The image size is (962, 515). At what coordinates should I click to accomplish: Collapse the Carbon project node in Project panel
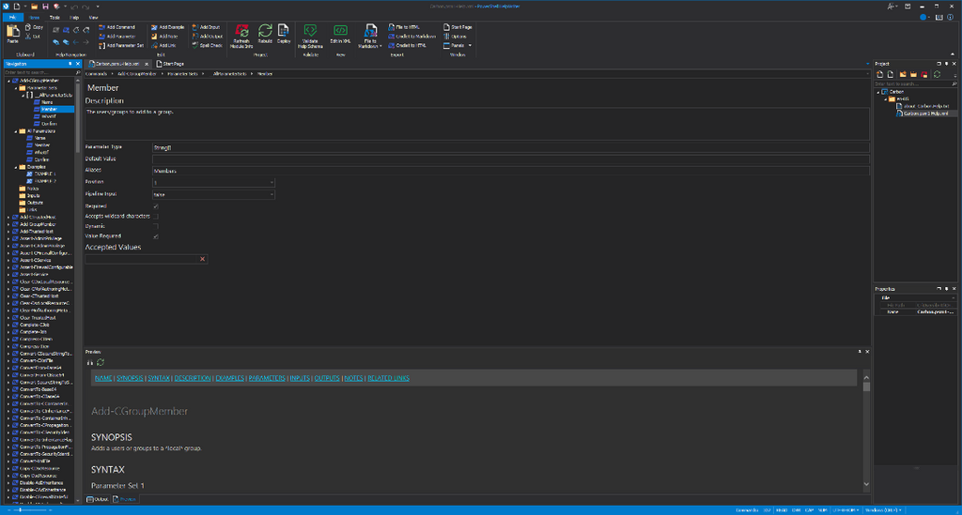[878, 92]
